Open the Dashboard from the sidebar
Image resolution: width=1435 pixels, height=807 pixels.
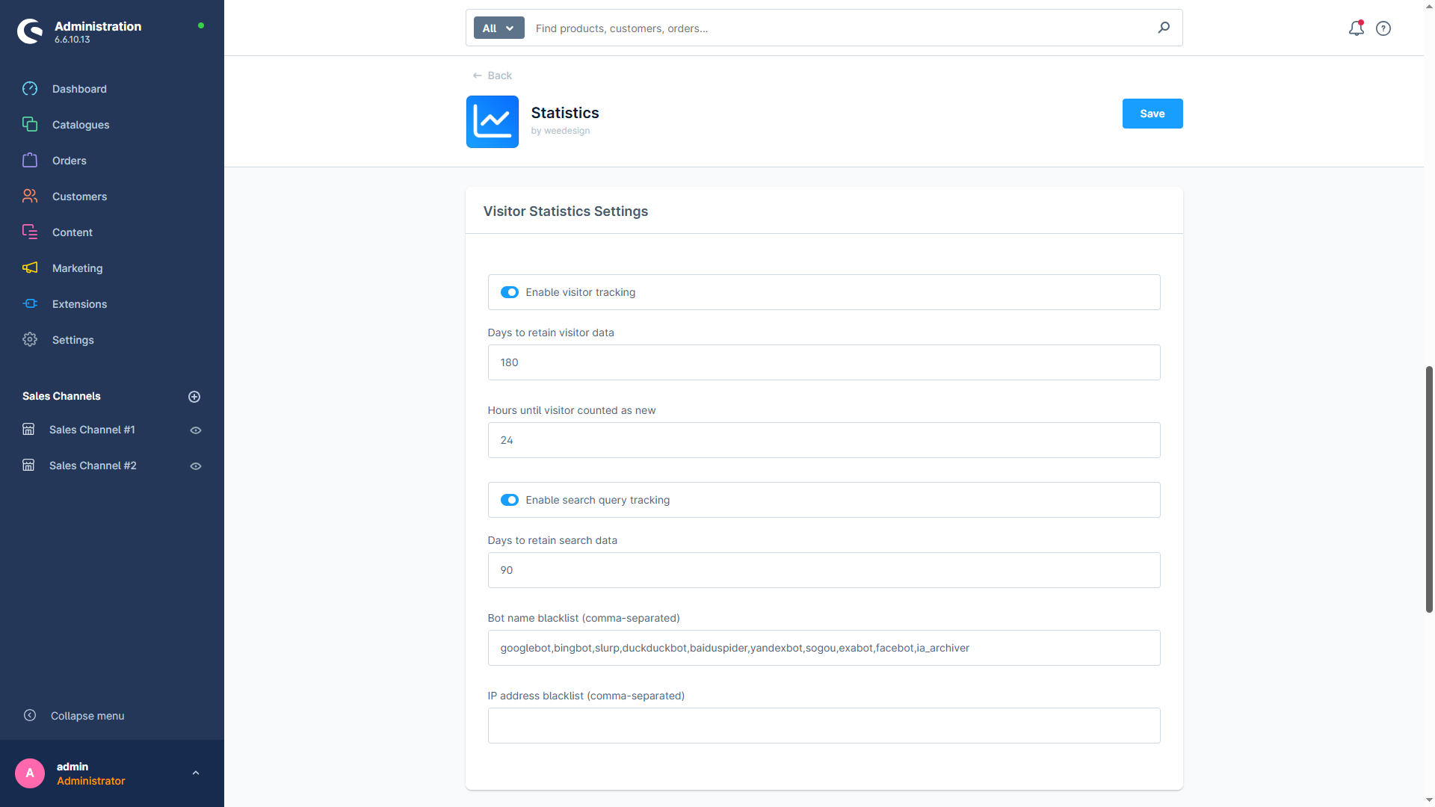click(30, 89)
